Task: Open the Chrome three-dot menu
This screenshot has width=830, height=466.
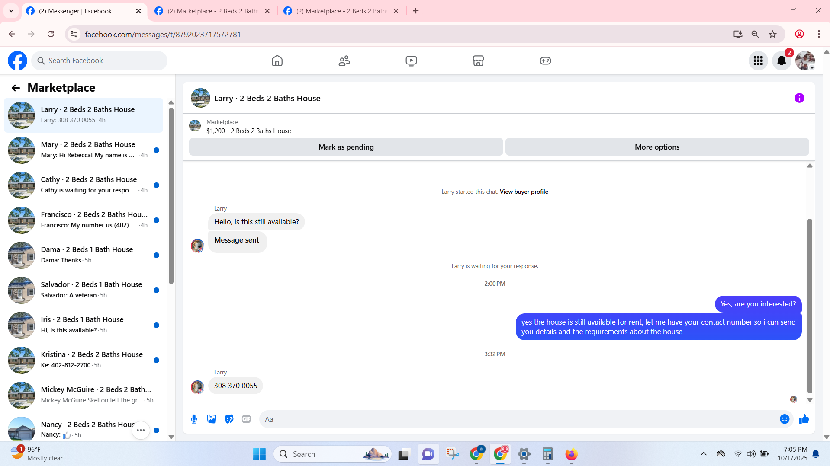Action: pyautogui.click(x=819, y=34)
